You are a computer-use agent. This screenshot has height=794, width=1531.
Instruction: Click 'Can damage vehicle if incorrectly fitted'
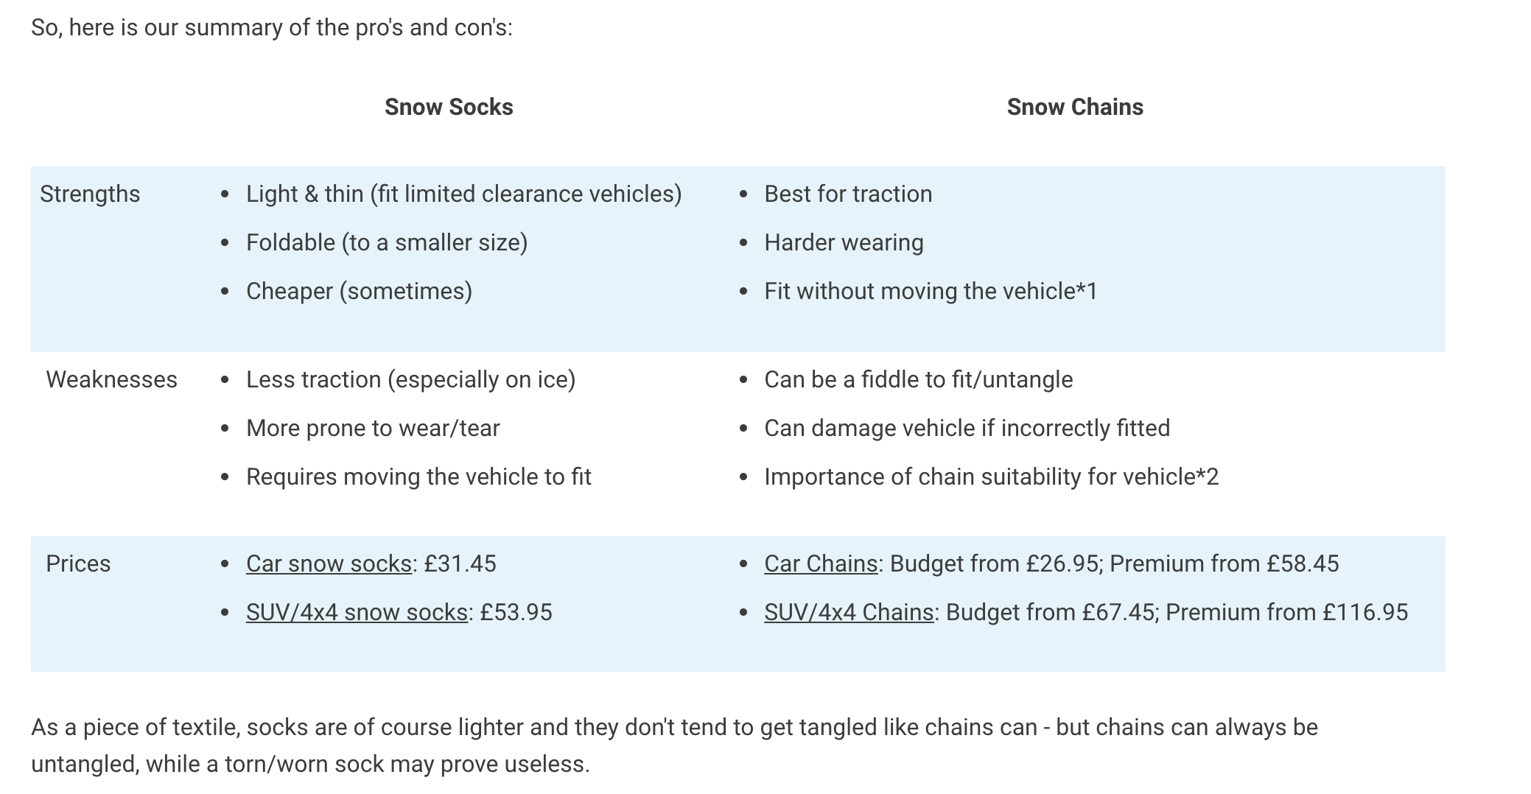967,428
